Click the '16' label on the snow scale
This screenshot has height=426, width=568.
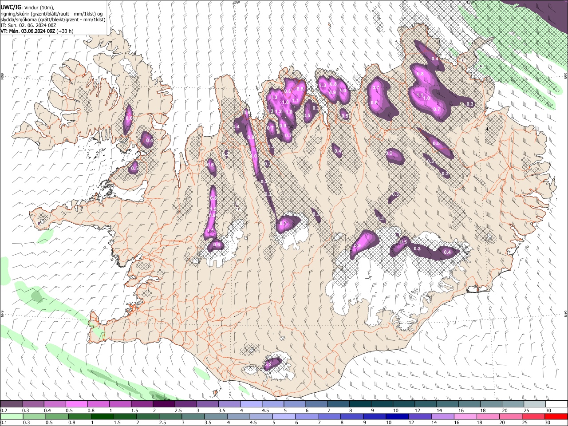461,410
